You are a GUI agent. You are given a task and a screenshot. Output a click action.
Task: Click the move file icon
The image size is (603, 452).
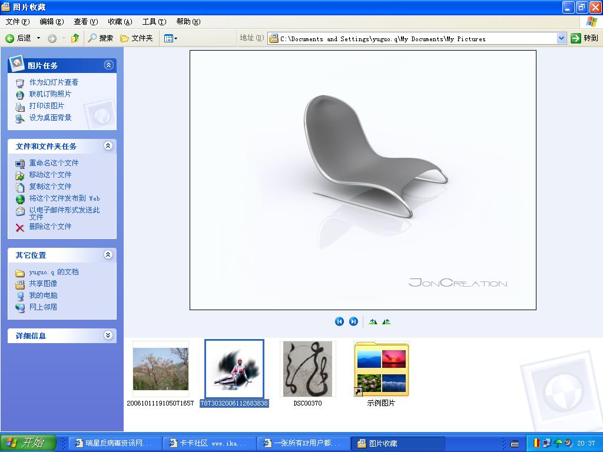tap(20, 176)
